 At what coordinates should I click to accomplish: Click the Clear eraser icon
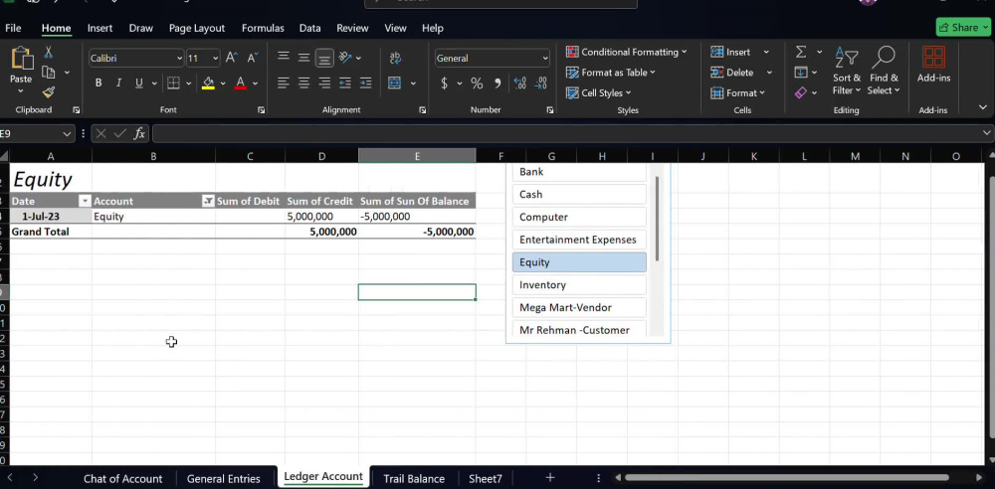pyautogui.click(x=801, y=92)
